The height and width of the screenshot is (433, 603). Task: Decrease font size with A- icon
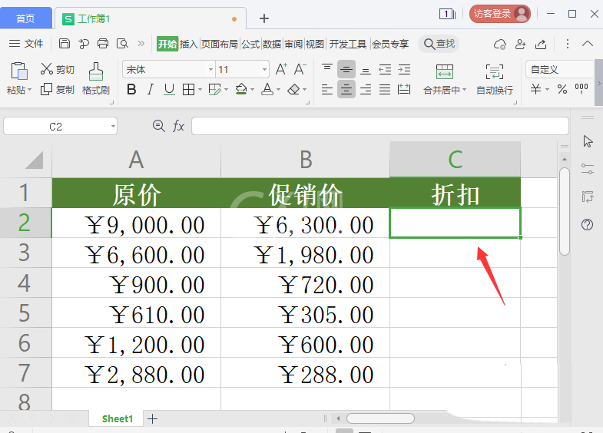point(300,69)
